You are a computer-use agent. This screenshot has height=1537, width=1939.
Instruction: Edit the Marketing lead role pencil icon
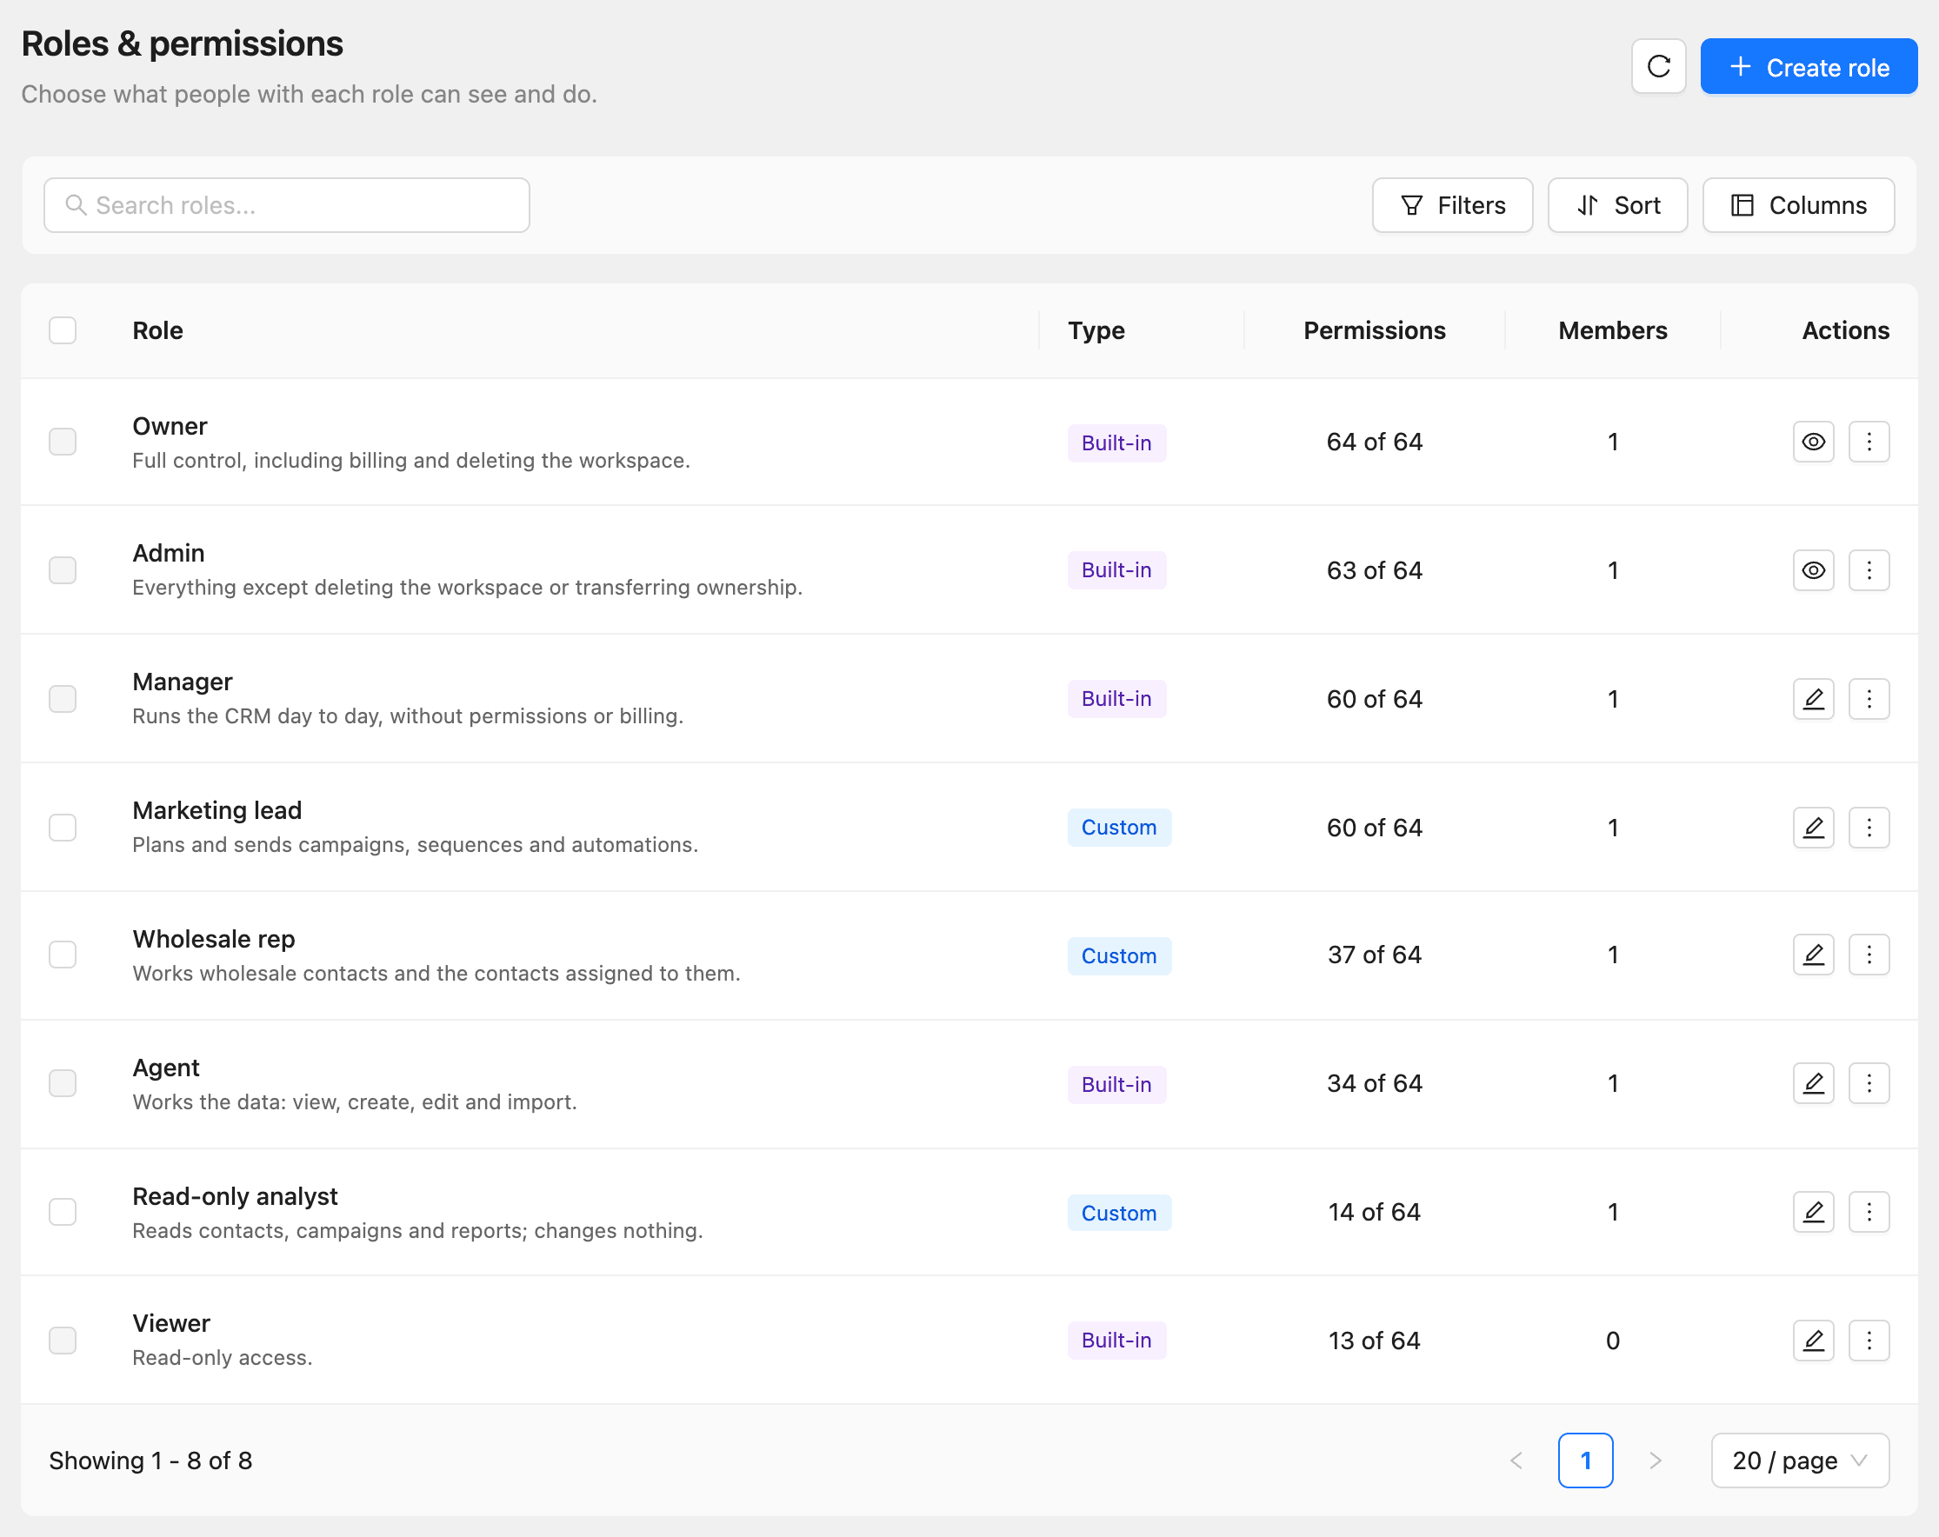click(1813, 828)
